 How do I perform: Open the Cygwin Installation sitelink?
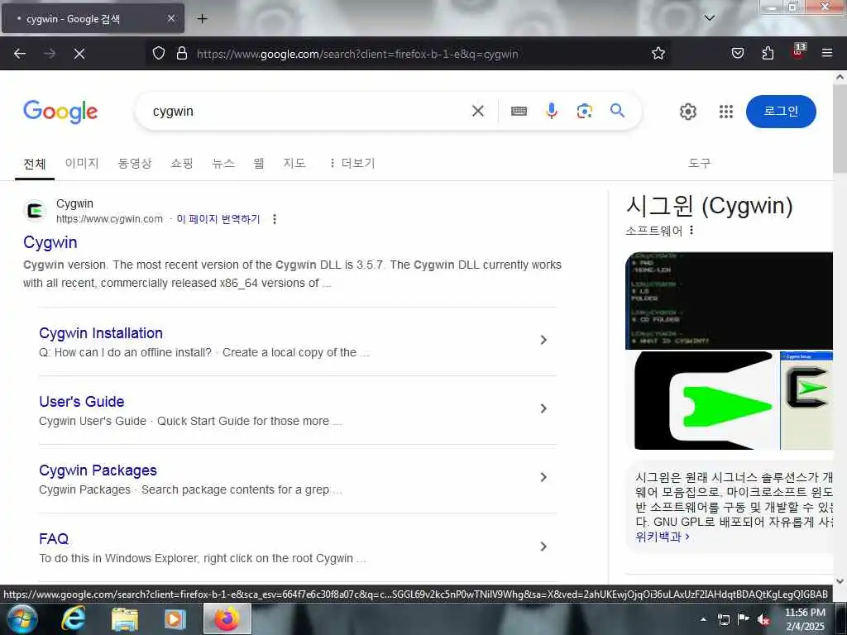coord(100,333)
